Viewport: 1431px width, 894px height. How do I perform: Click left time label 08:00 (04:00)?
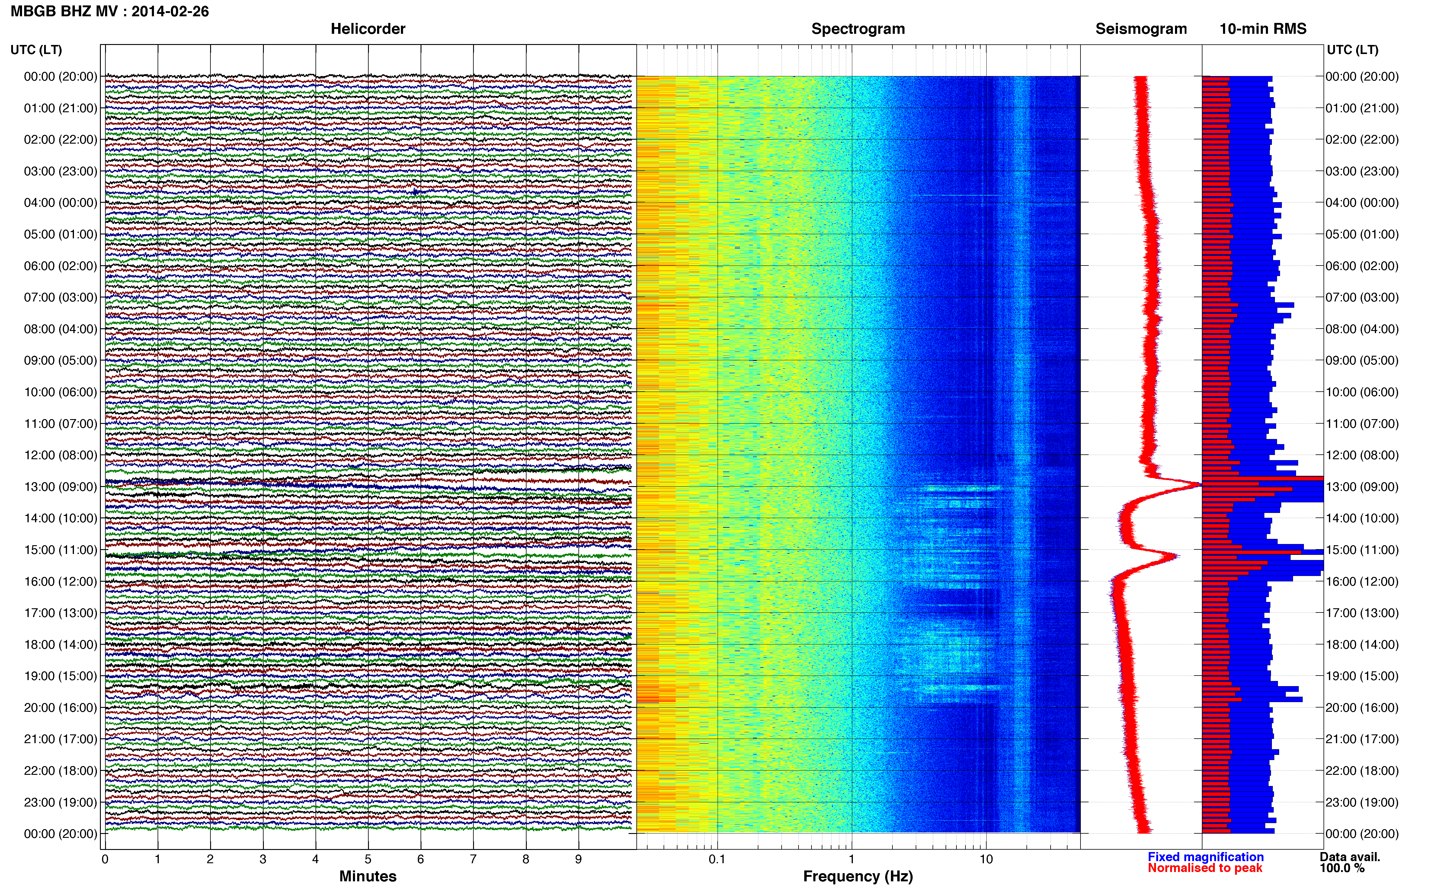(60, 329)
